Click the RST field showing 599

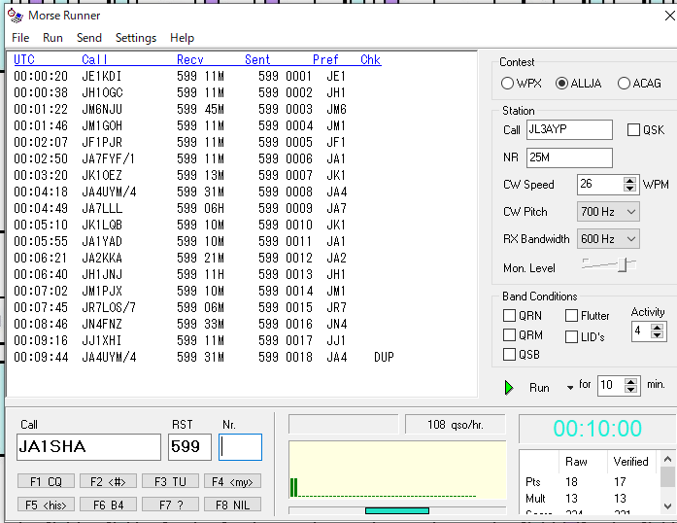coord(190,447)
